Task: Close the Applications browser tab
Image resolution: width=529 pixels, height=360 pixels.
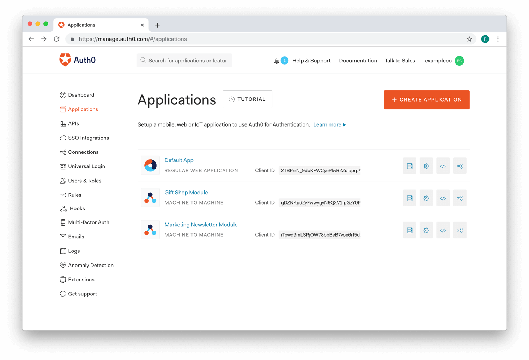Action: pyautogui.click(x=142, y=25)
